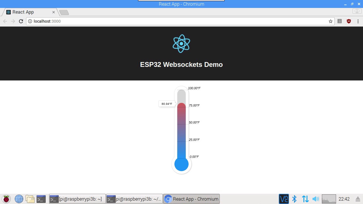View site information icon in address bar
The width and height of the screenshot is (363, 204).
tap(30, 21)
